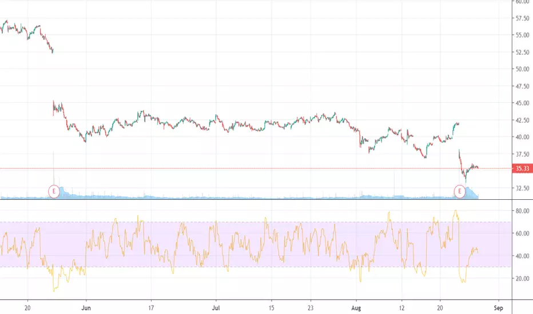Click the 12 date label on time axis
The width and height of the screenshot is (533, 314).
point(402,308)
